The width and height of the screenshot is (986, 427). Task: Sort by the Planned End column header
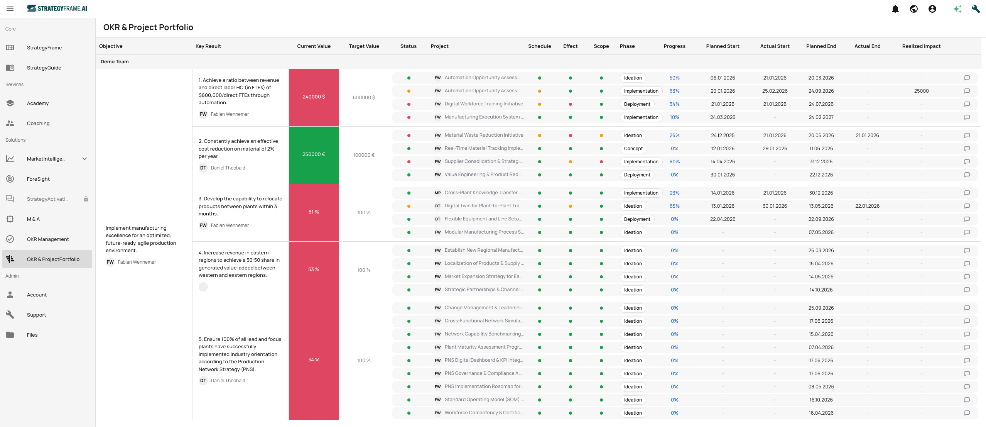pos(821,46)
